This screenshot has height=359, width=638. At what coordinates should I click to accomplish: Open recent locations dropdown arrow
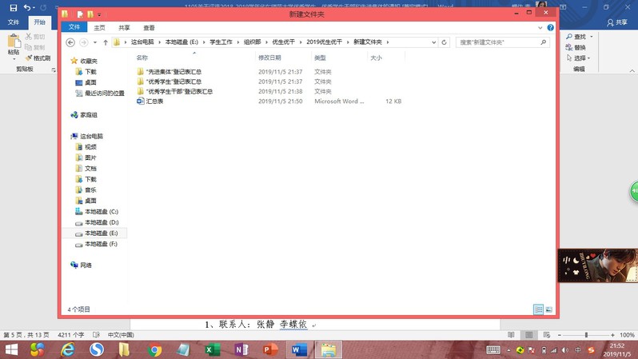[94, 42]
